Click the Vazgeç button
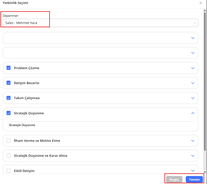Image resolution: width=207 pixels, height=184 pixels. click(x=174, y=180)
